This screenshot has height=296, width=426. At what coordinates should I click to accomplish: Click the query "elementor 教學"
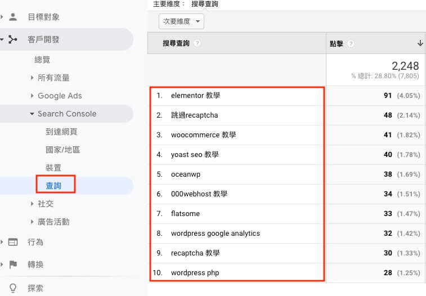point(195,96)
